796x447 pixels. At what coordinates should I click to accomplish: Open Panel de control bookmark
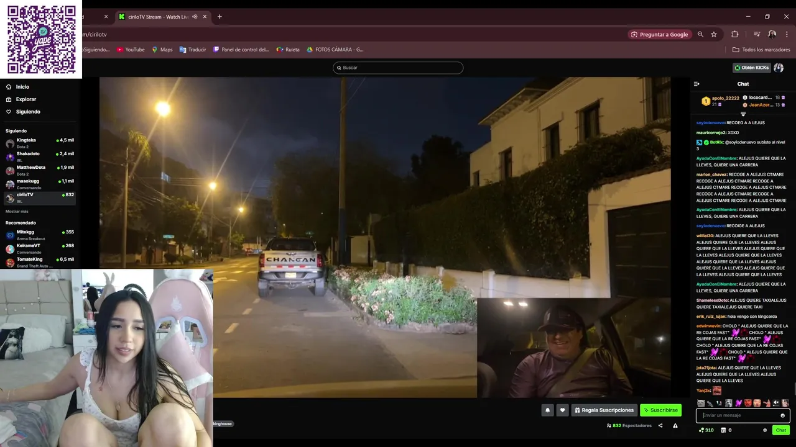point(241,50)
